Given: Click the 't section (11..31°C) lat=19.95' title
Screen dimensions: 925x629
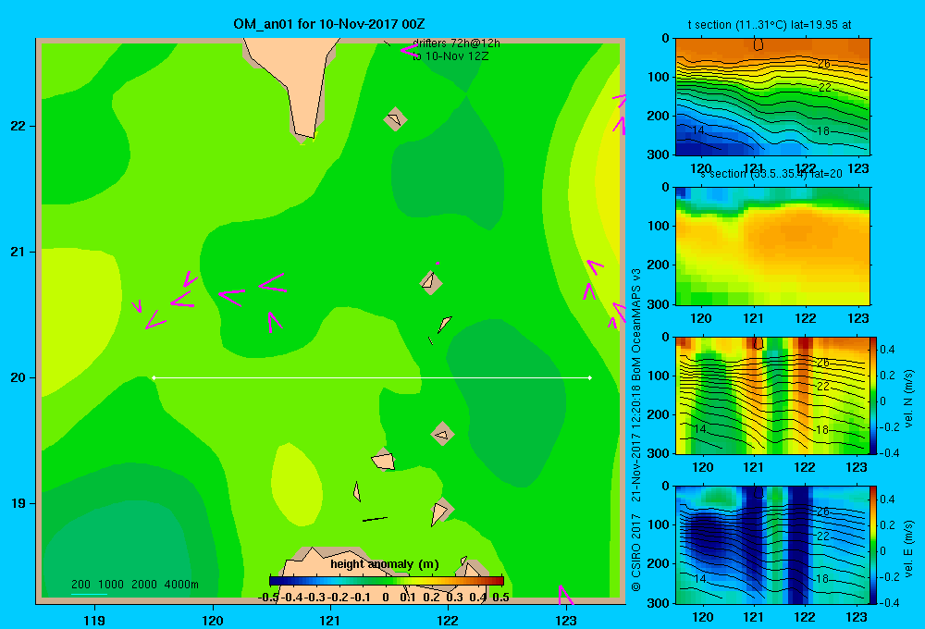Looking at the screenshot, I should pyautogui.click(x=770, y=25).
